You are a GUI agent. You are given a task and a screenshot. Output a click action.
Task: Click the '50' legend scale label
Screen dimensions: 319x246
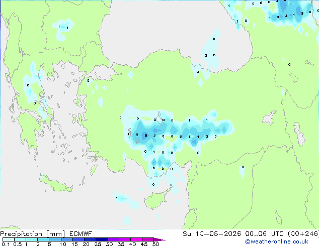(x=156, y=244)
